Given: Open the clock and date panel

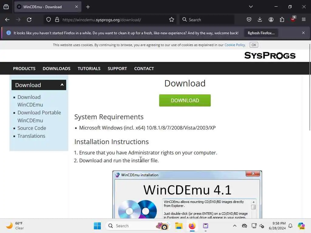Looking at the screenshot, I should click(x=277, y=226).
